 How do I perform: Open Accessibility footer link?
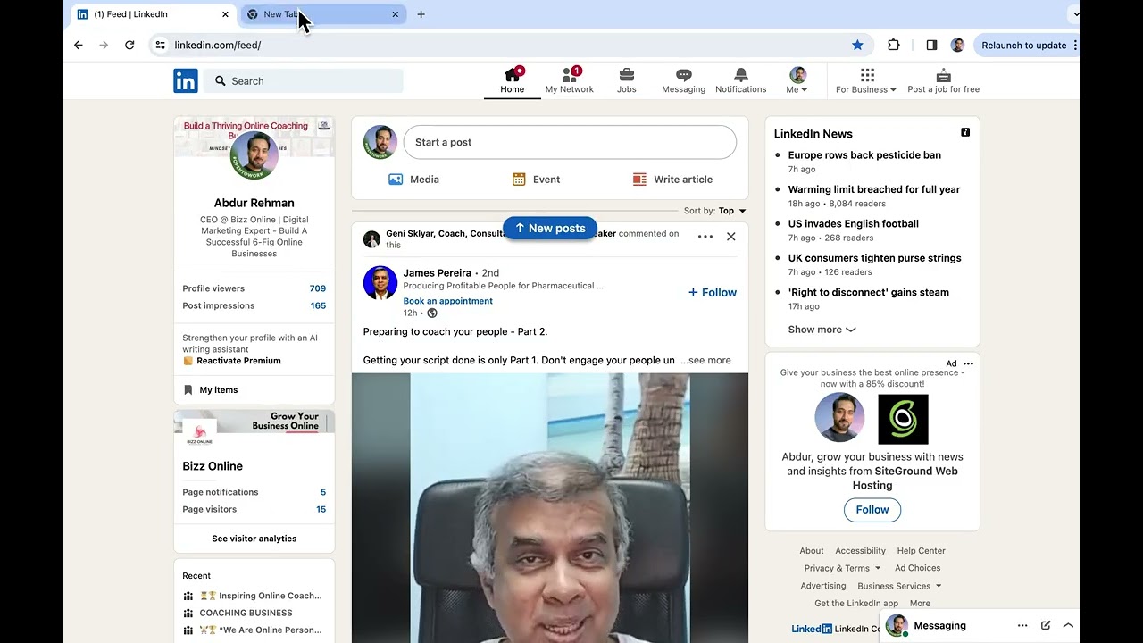point(861,551)
